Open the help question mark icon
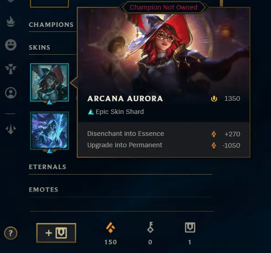The height and width of the screenshot is (253, 271). (x=11, y=233)
